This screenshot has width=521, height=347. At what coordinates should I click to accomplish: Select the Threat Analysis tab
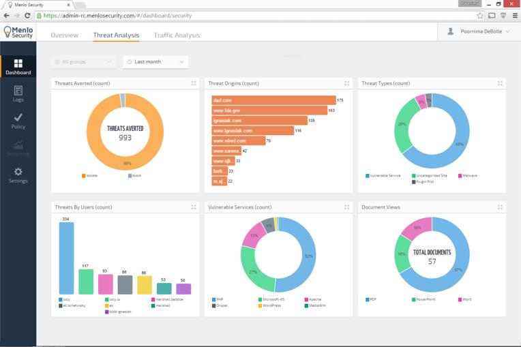(x=116, y=35)
